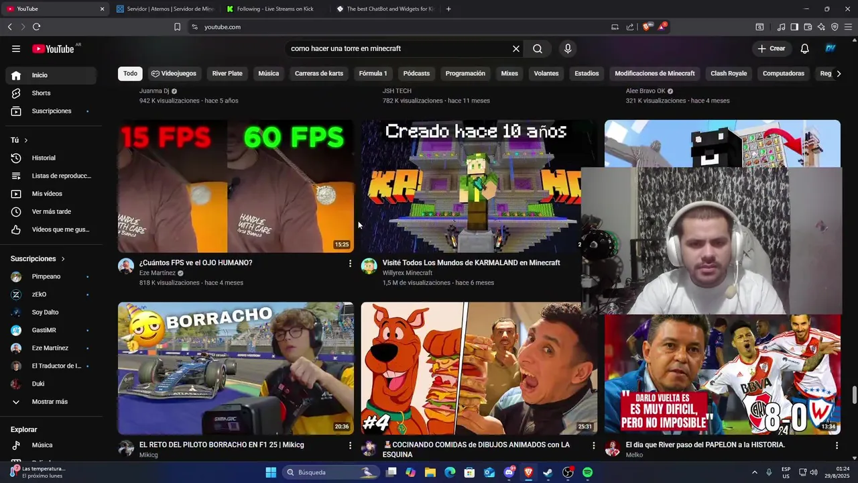The image size is (858, 483).
Task: Open Brave VPN shield icon
Action: pyautogui.click(x=835, y=27)
